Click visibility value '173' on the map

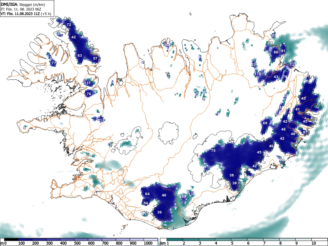(258, 74)
